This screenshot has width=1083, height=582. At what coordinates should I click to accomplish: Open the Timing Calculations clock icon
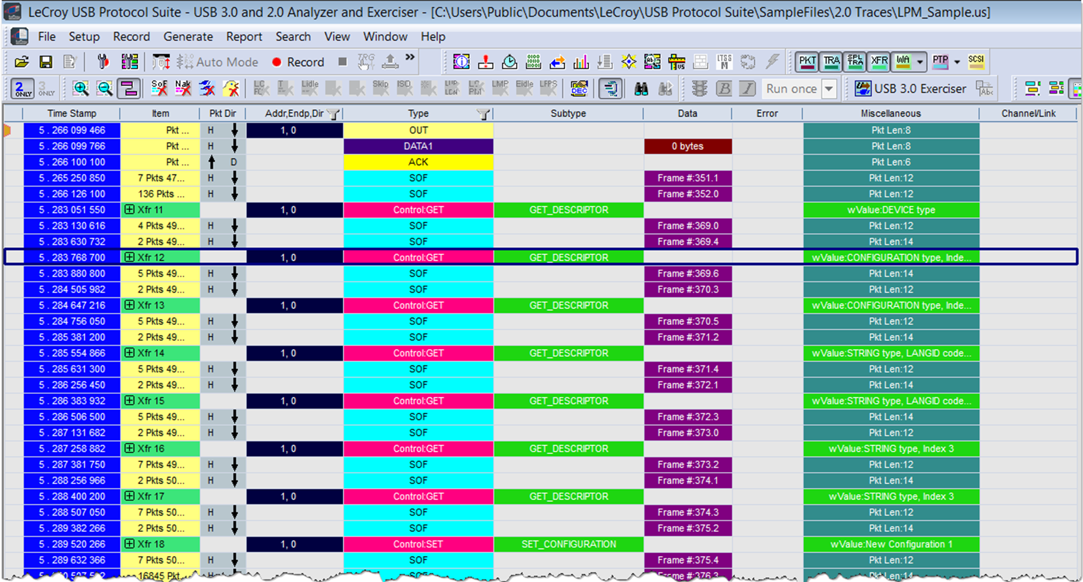[509, 62]
